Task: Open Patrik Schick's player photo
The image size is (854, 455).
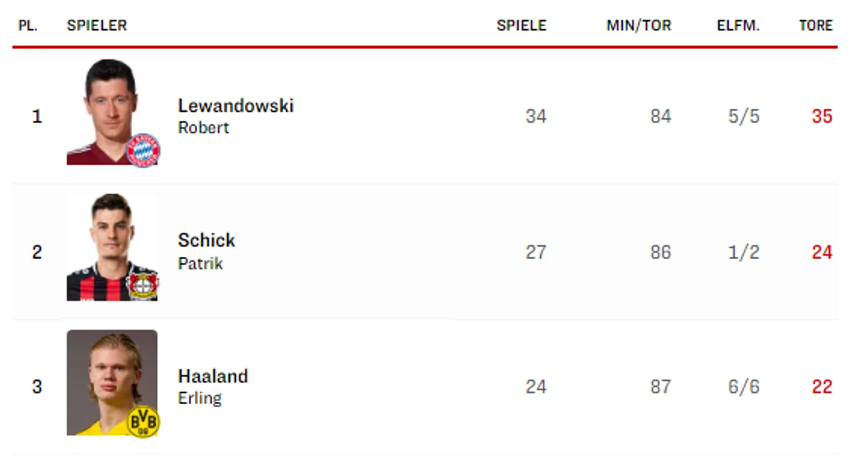Action: coord(112,247)
